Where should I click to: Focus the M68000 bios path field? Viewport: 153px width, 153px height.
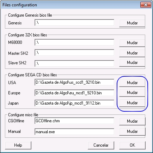pos(74,42)
